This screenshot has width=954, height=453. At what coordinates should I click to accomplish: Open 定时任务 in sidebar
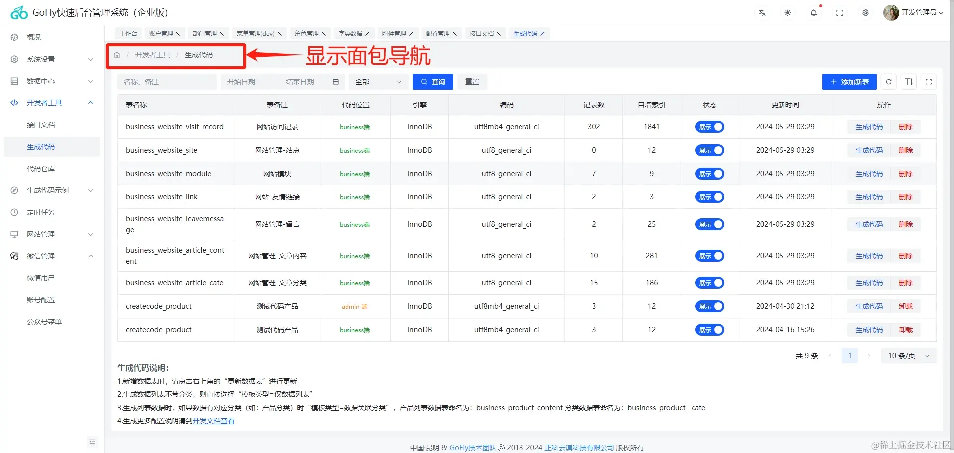tap(52, 212)
